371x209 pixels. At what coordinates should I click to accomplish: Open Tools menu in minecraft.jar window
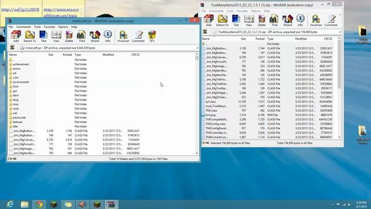point(37,27)
